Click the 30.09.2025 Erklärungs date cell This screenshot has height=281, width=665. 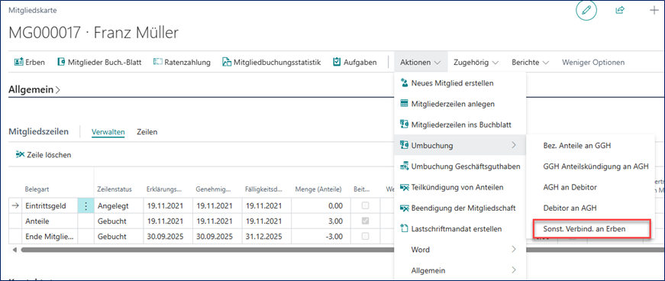coord(168,237)
